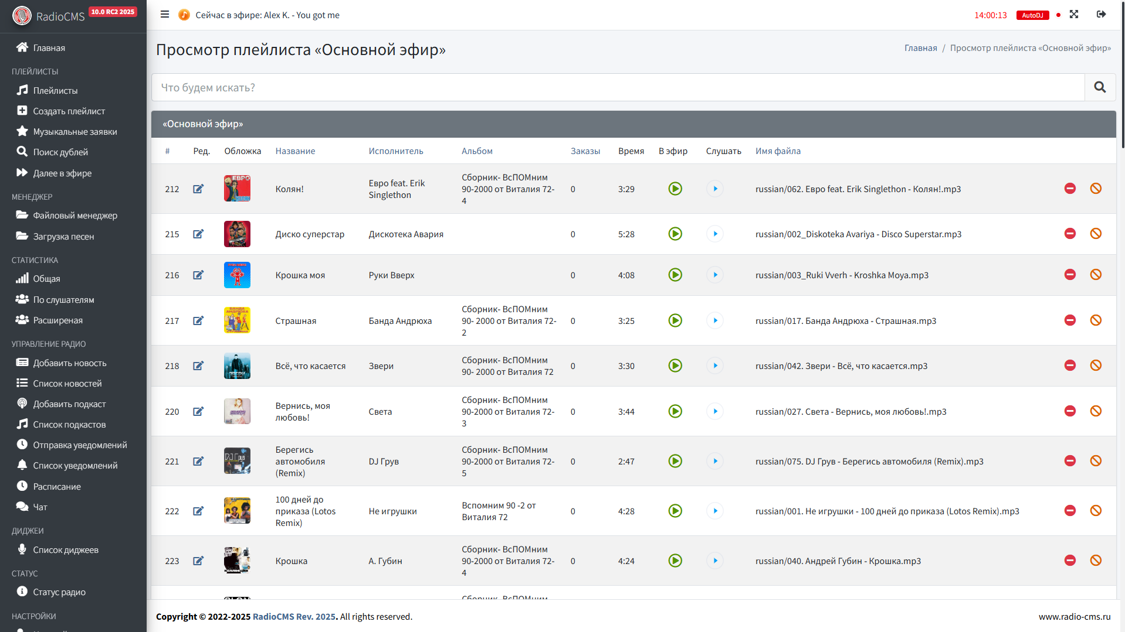Screen dimensions: 1125x632
Task: Sort table by Исполнитель column
Action: point(396,151)
